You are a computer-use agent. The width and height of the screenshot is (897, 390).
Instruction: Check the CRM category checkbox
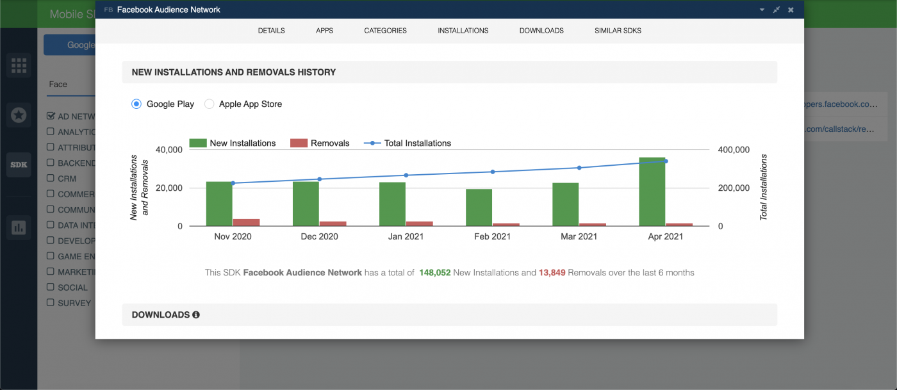[51, 179]
